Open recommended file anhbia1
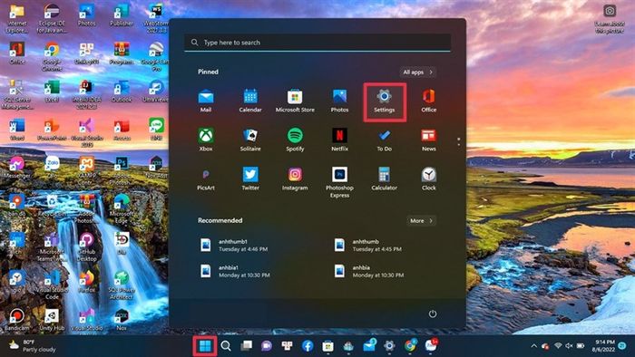This screenshot has width=635, height=357. [x=235, y=271]
